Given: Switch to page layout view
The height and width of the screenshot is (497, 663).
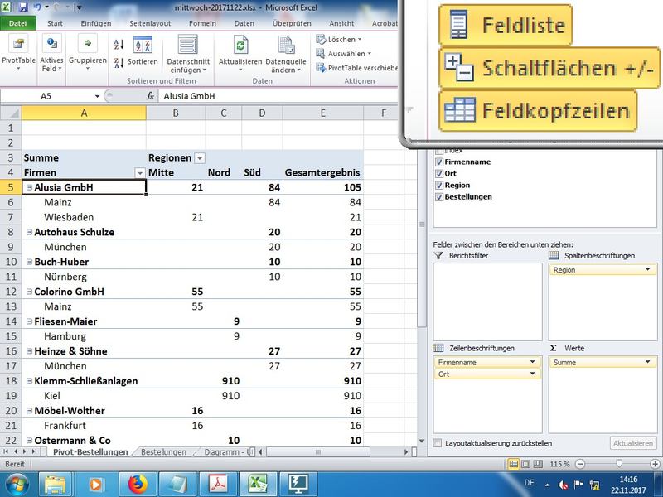Looking at the screenshot, I should click(525, 464).
